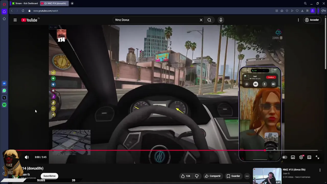Image resolution: width=327 pixels, height=184 pixels.
Task: Clear the YouTube search text
Action: click(201, 20)
